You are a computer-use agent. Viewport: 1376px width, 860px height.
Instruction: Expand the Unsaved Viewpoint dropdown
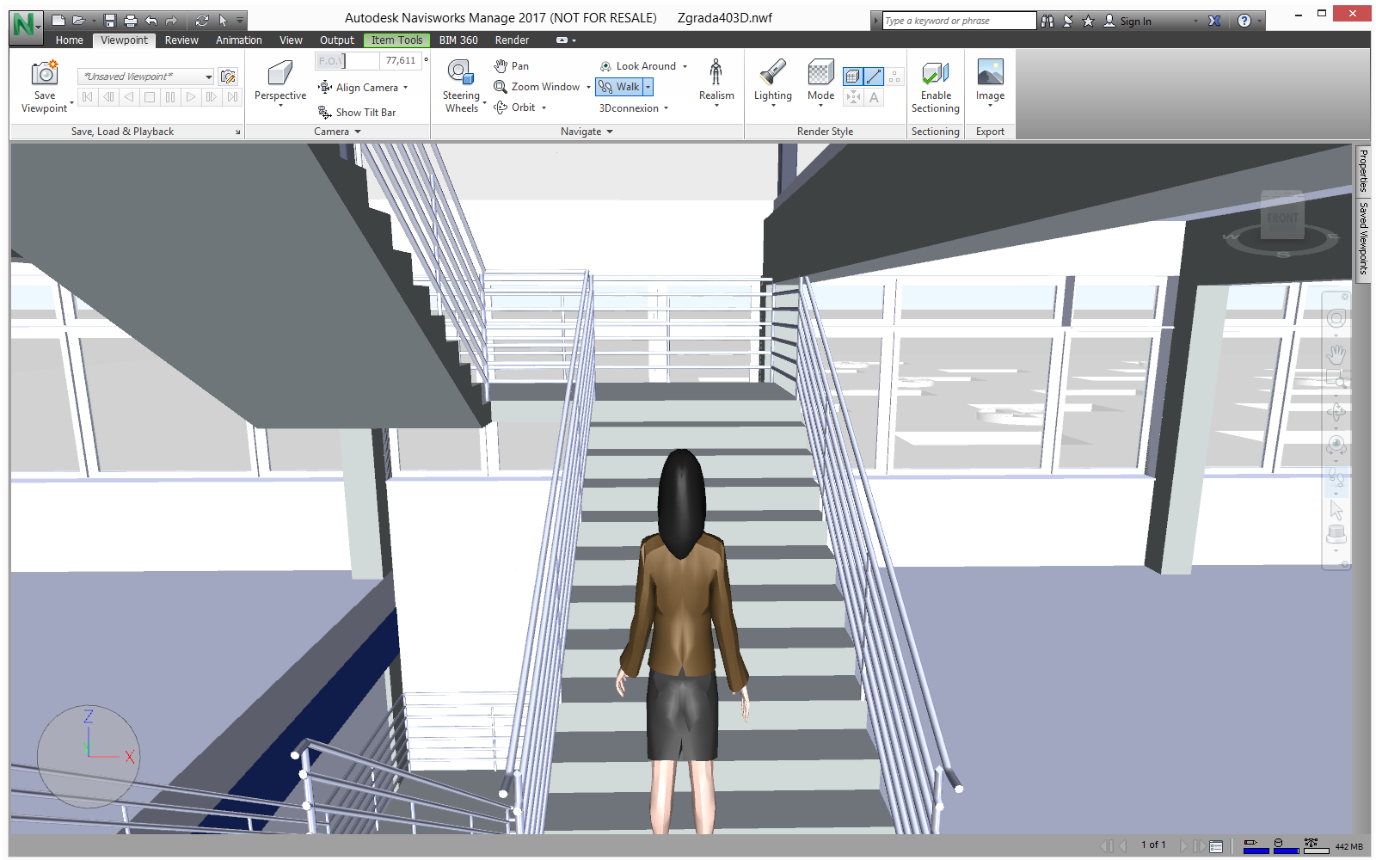tap(208, 77)
